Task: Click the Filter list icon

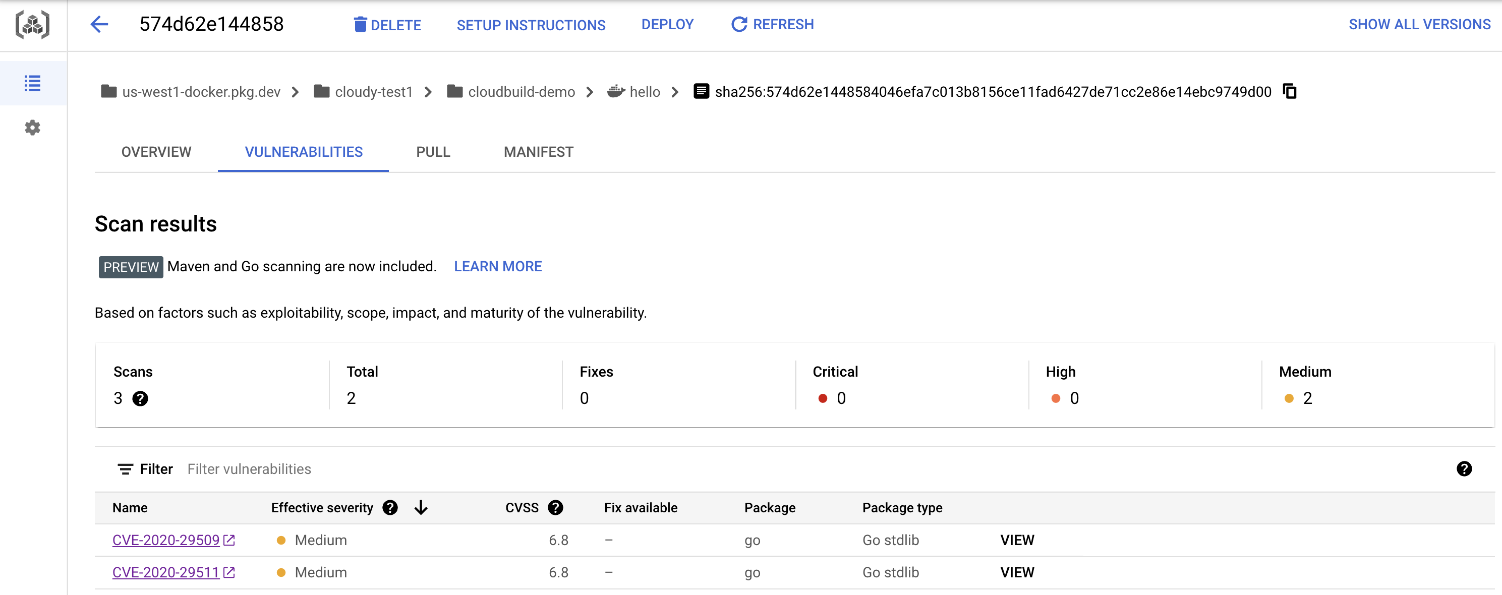Action: click(x=125, y=469)
